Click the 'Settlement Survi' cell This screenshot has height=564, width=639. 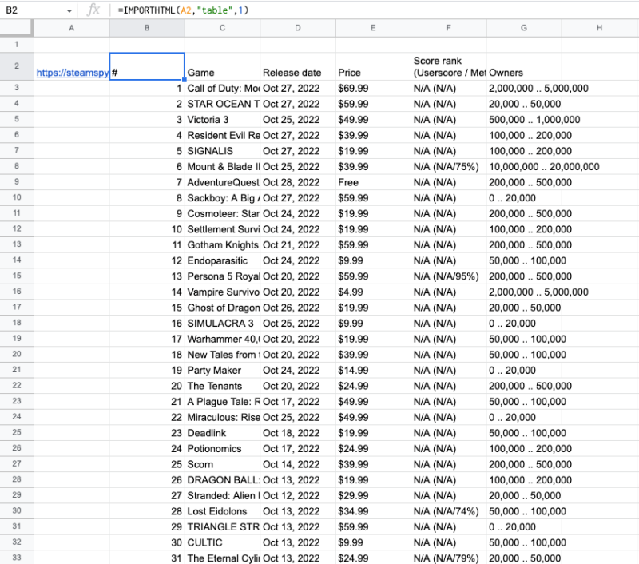222,229
